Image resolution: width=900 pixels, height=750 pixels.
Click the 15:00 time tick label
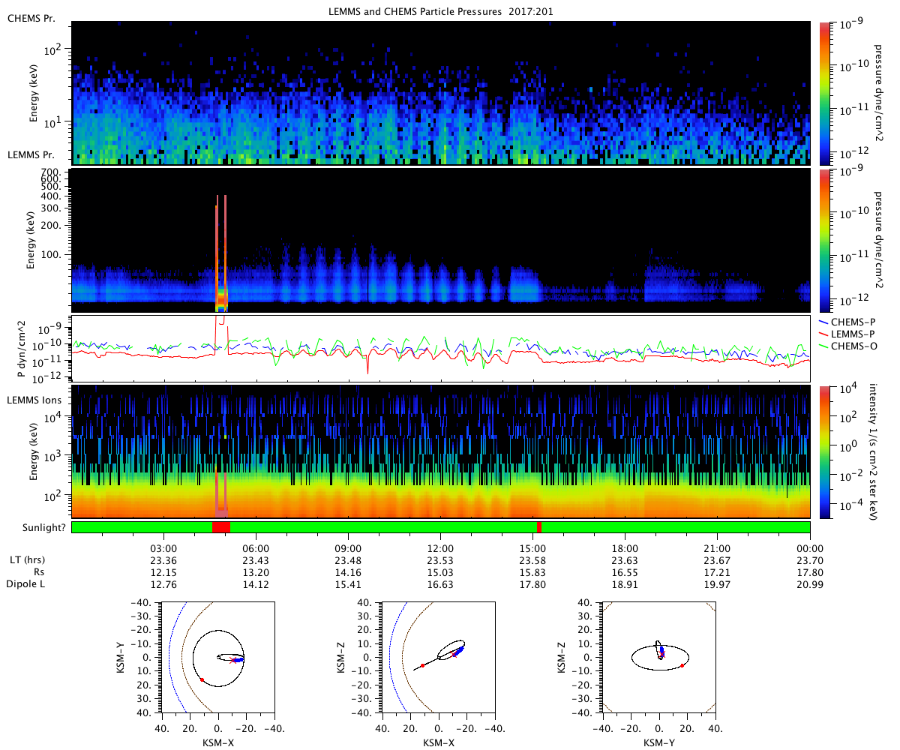533,548
